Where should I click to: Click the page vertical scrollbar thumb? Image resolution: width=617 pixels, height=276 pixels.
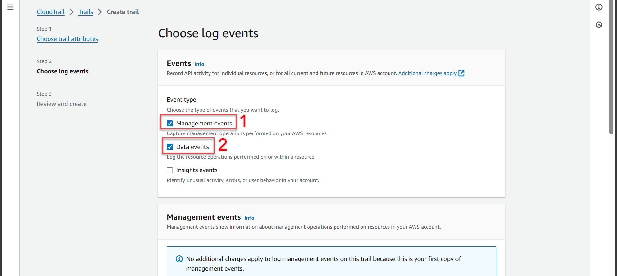pos(611,67)
